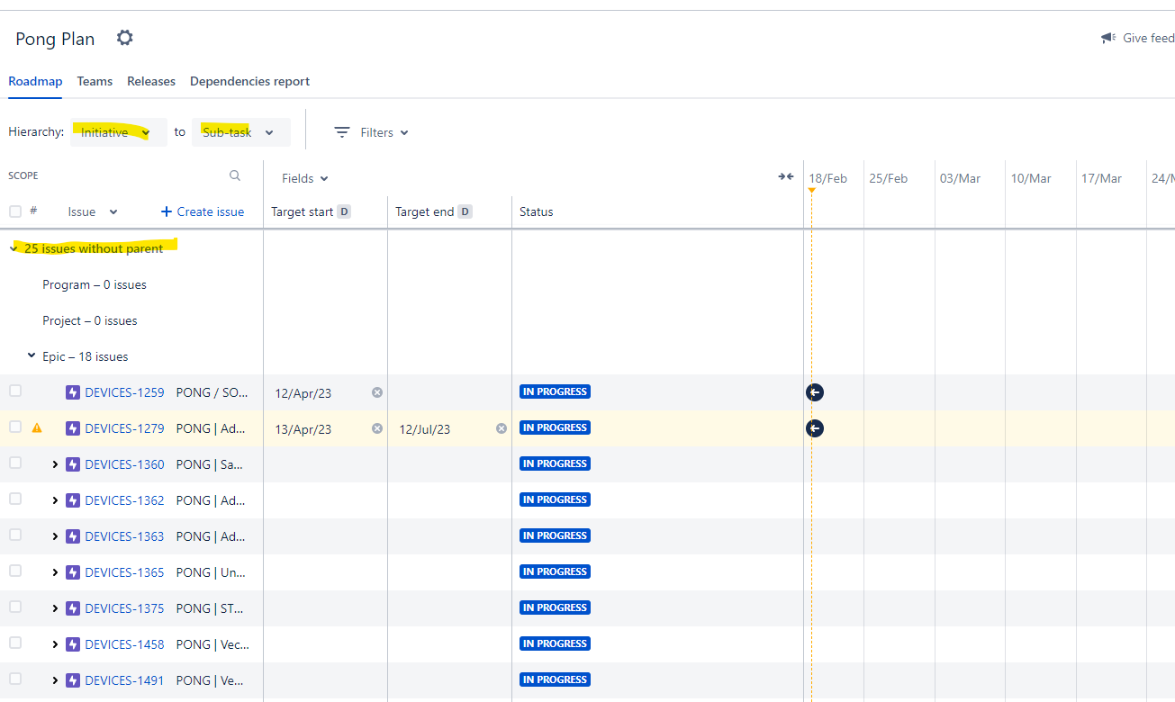Image resolution: width=1175 pixels, height=702 pixels.
Task: Click epic icon of DEVICES-1365
Action: pos(73,572)
